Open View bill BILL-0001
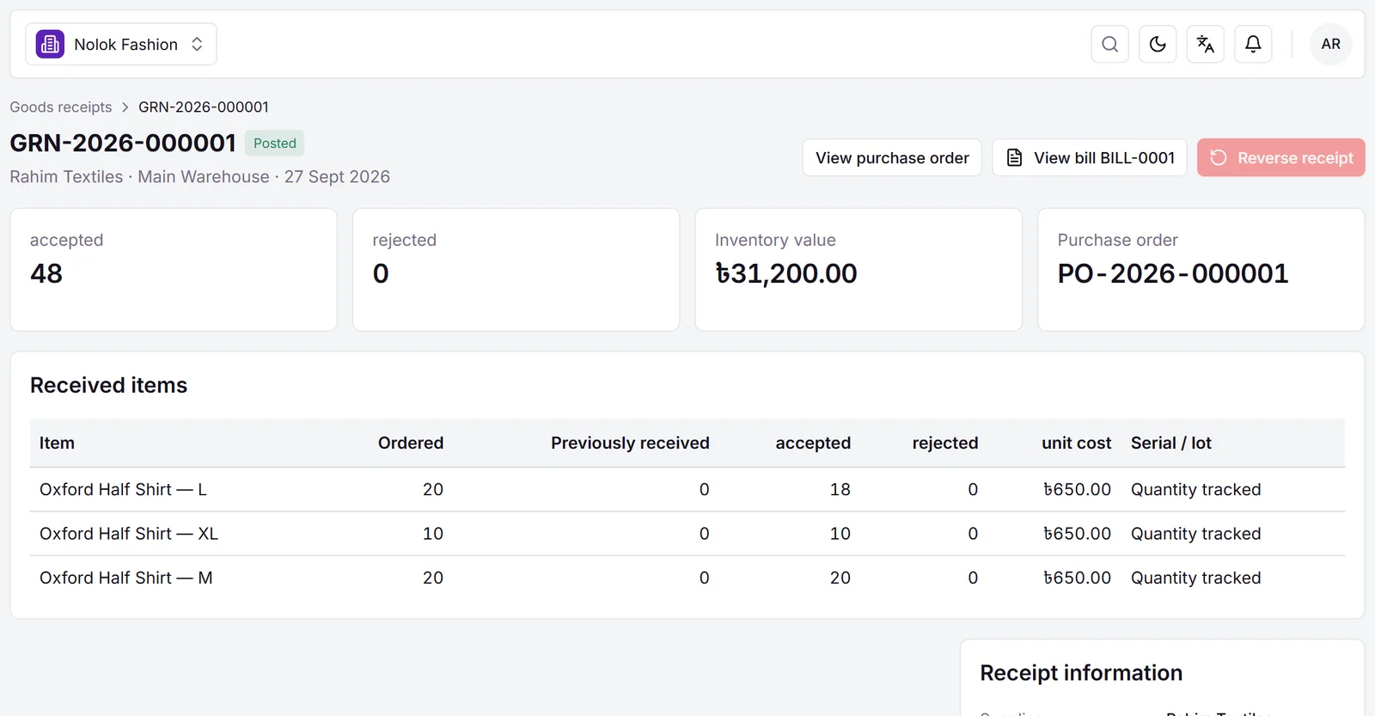The height and width of the screenshot is (716, 1375). click(1090, 158)
